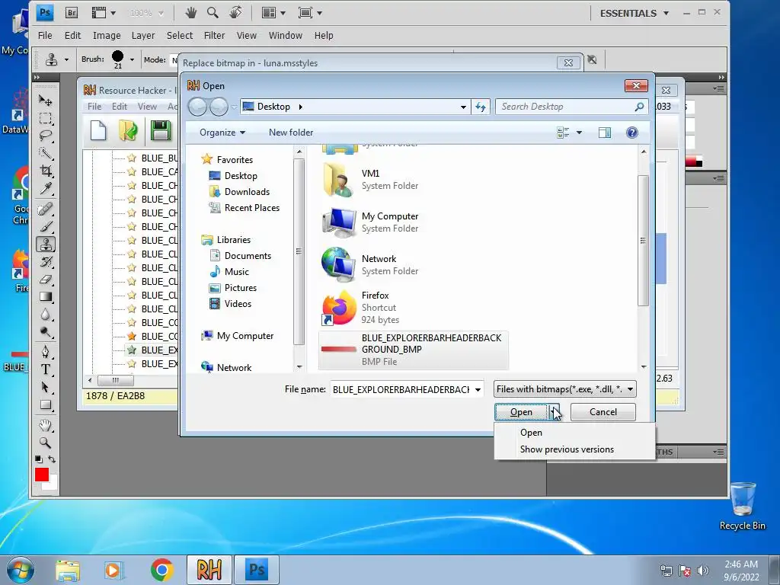Viewport: 780px width, 585px height.
Task: Click the Open button's split arrow
Action: click(x=555, y=412)
